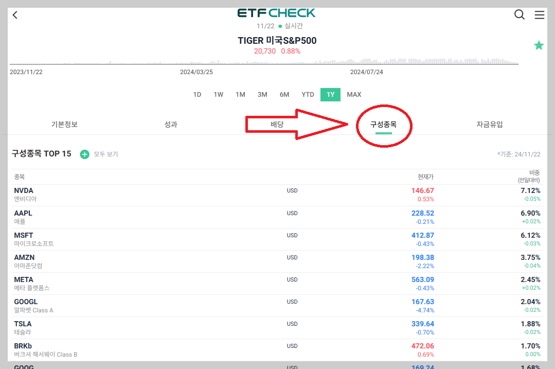
Task: Select the 6M chart range
Action: click(284, 95)
